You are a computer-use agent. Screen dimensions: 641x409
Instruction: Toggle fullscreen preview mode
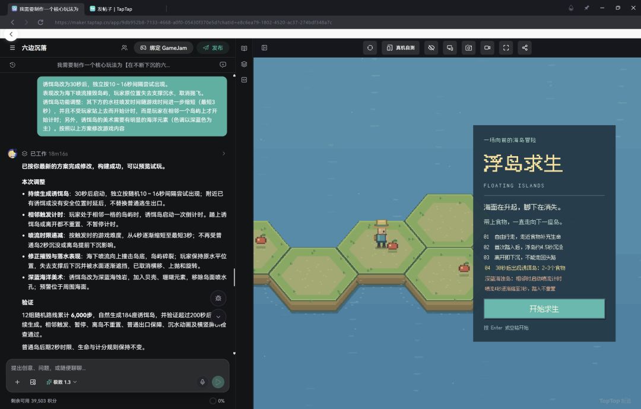click(x=506, y=48)
